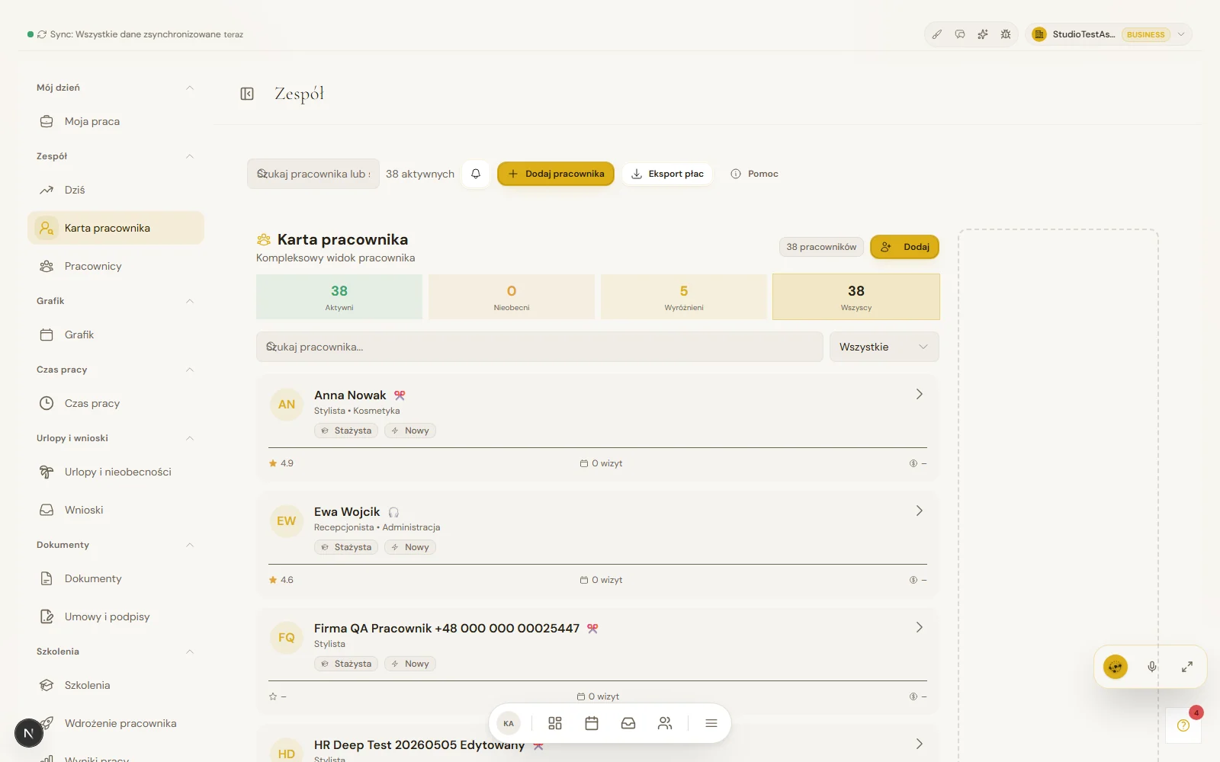Open the calendar icon in bottom dock
1220x762 pixels.
pyautogui.click(x=592, y=723)
